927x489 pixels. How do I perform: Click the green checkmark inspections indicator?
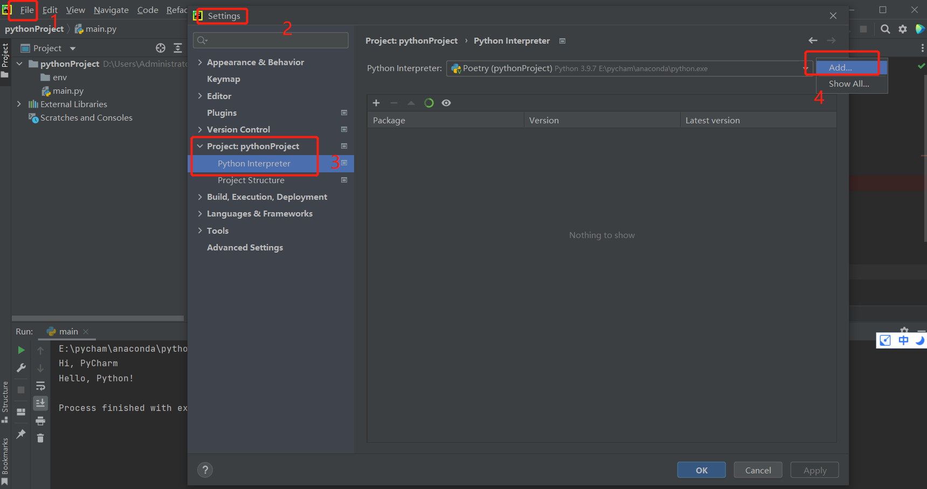pyautogui.click(x=922, y=66)
